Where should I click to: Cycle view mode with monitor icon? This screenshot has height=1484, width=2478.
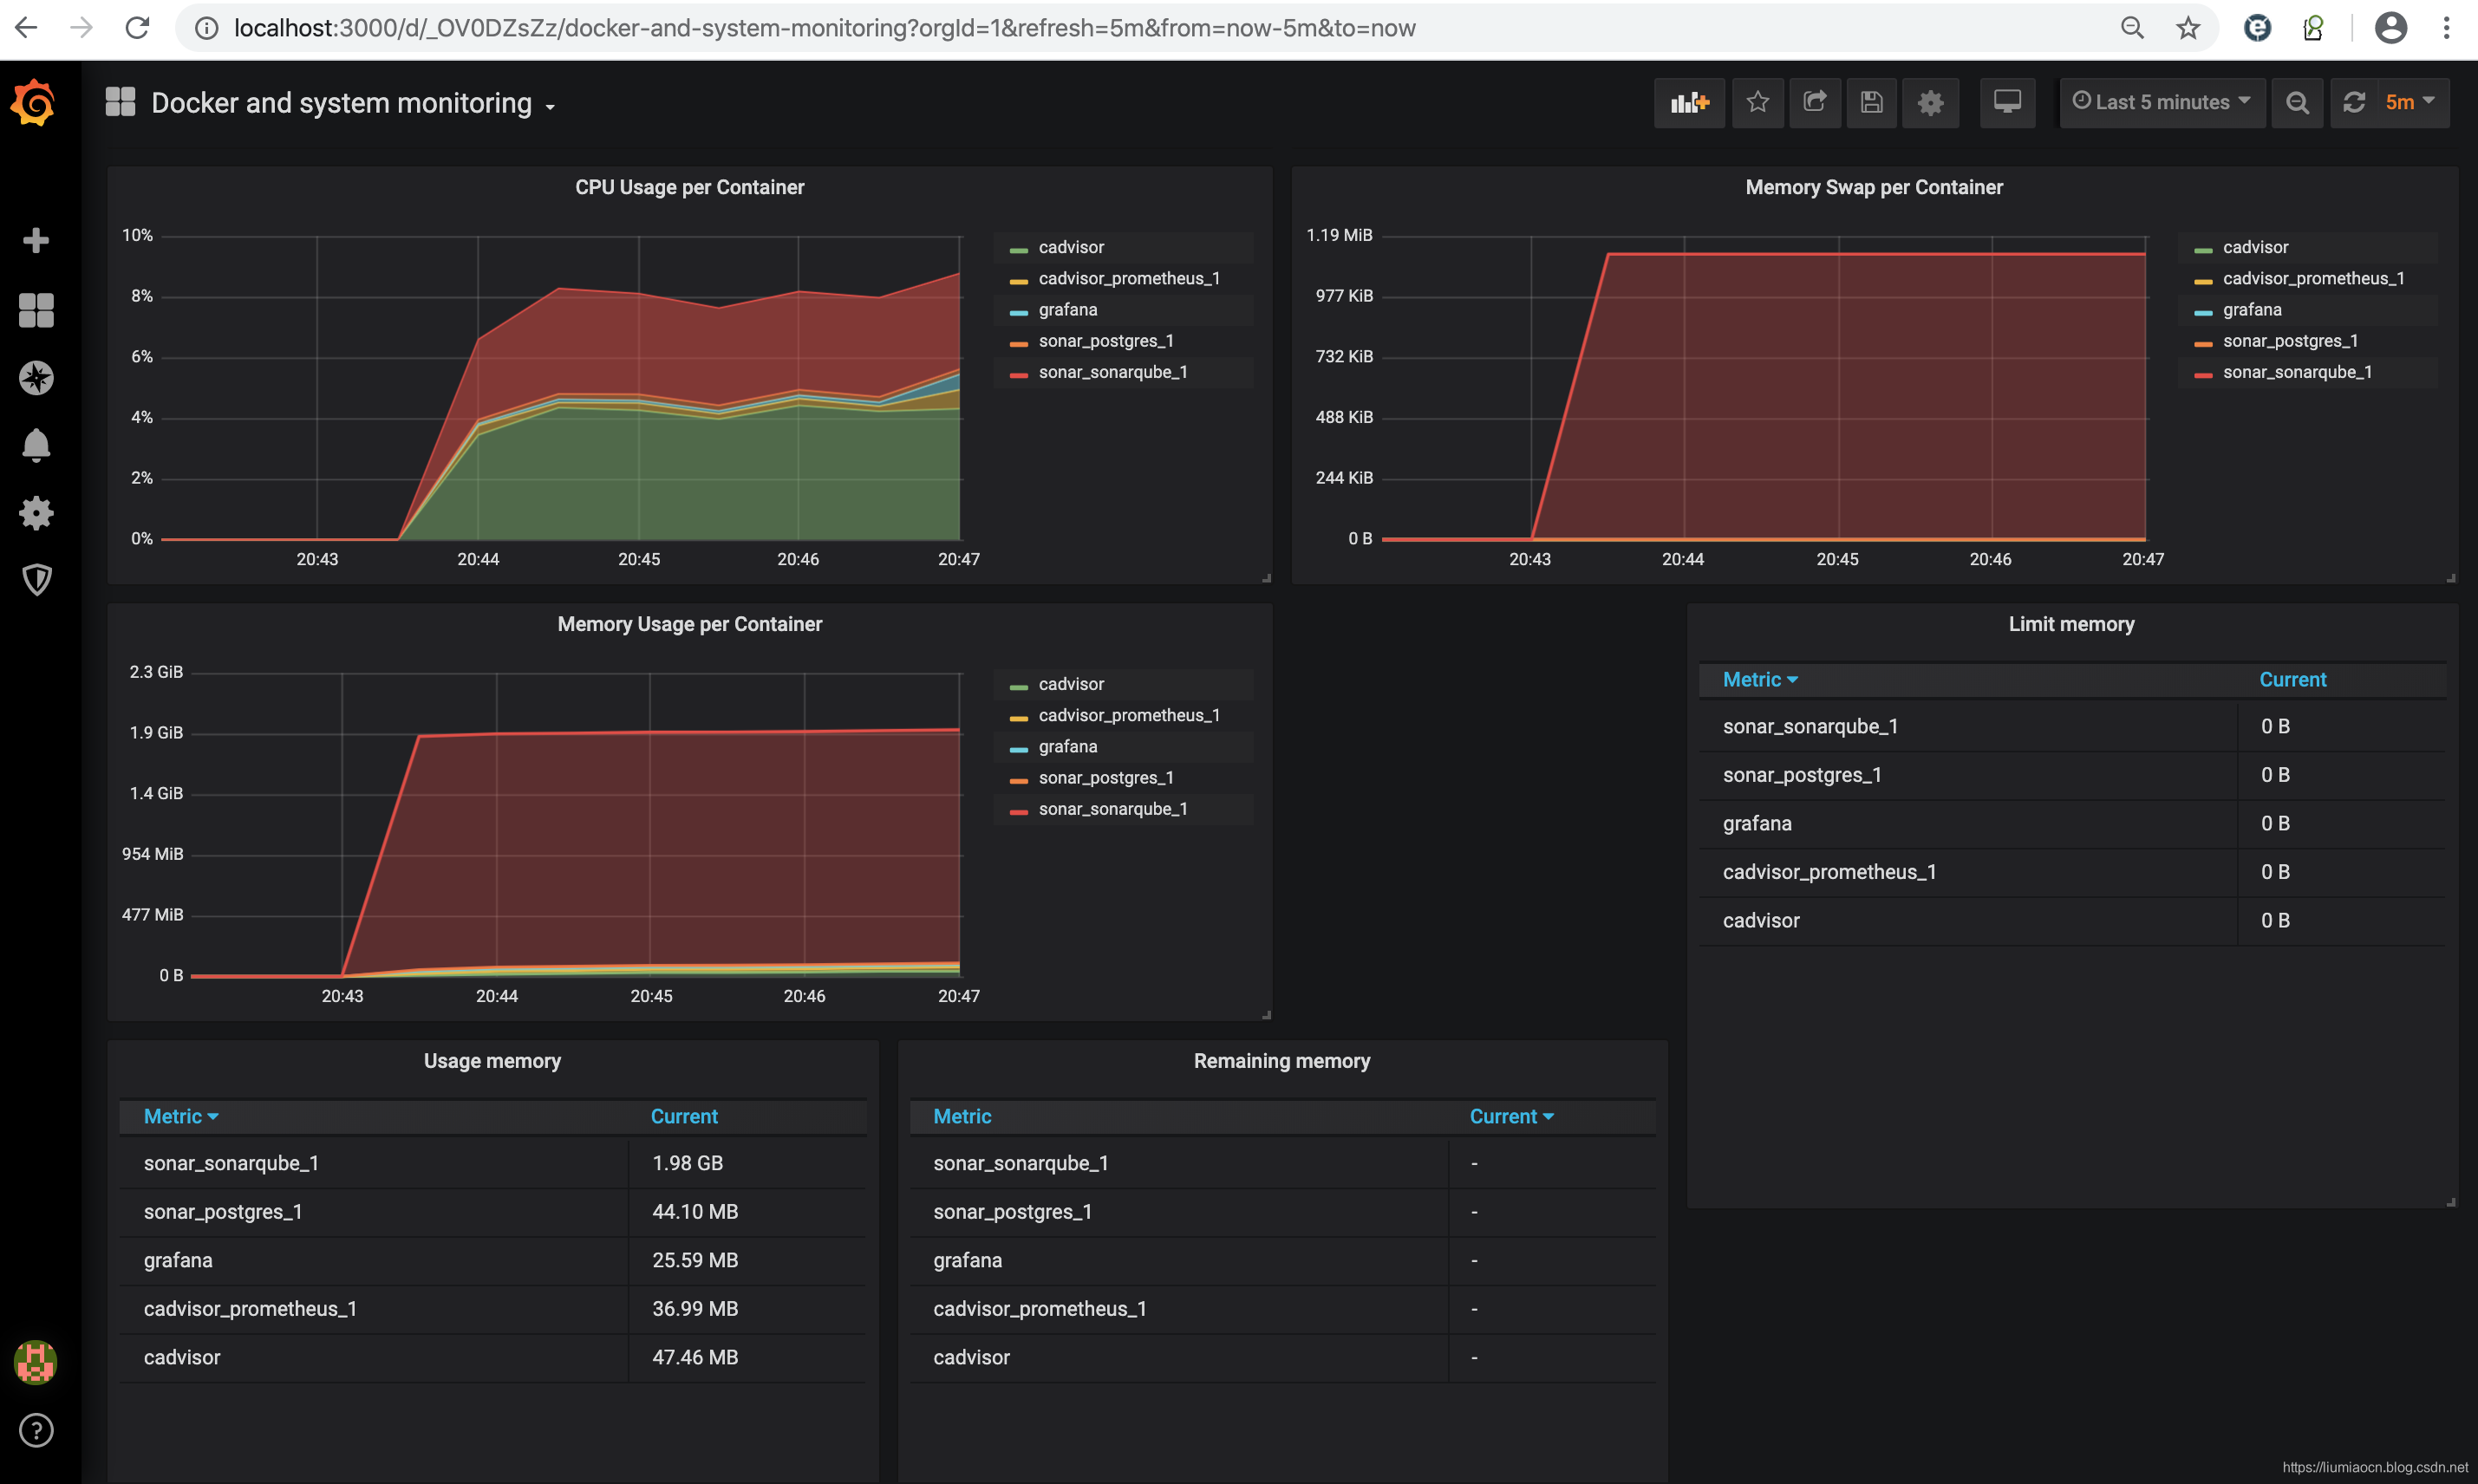point(2006,103)
